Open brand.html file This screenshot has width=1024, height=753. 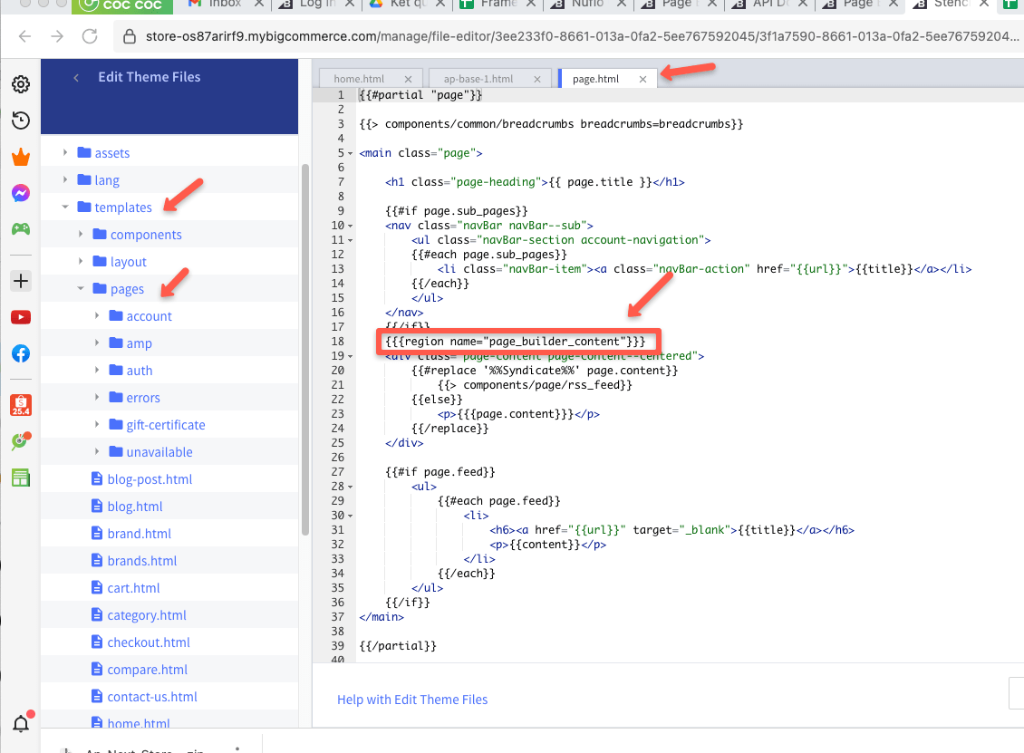140,534
